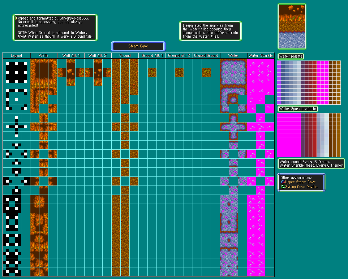Select the center tile of Wall Alt. 2 cross
348x279 pixels.
pyautogui.click(x=98, y=72)
